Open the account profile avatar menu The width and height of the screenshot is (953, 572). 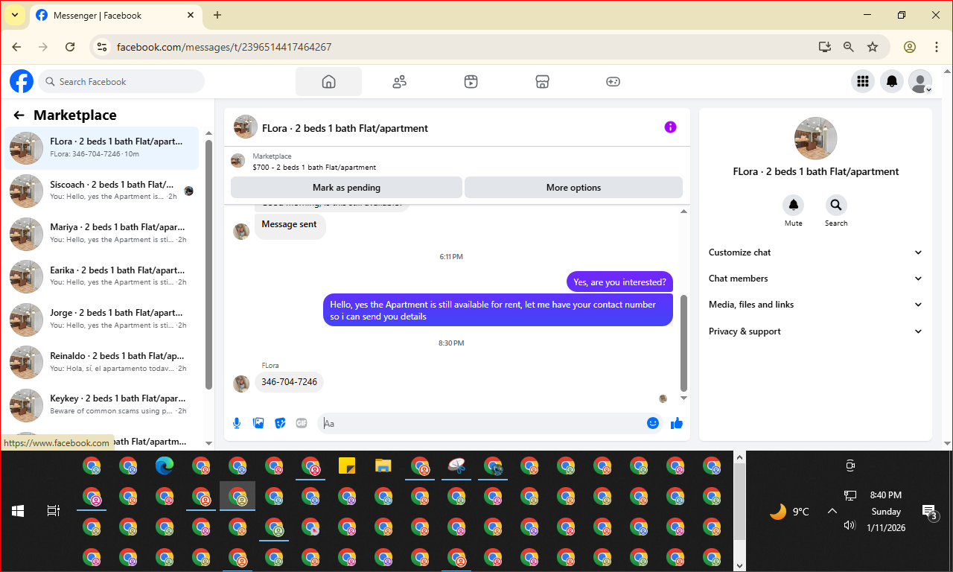pos(921,82)
